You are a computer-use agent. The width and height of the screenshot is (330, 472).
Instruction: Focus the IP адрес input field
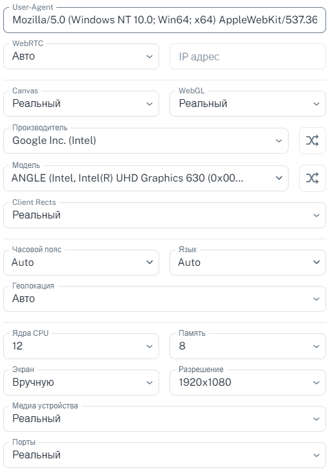[x=248, y=56]
